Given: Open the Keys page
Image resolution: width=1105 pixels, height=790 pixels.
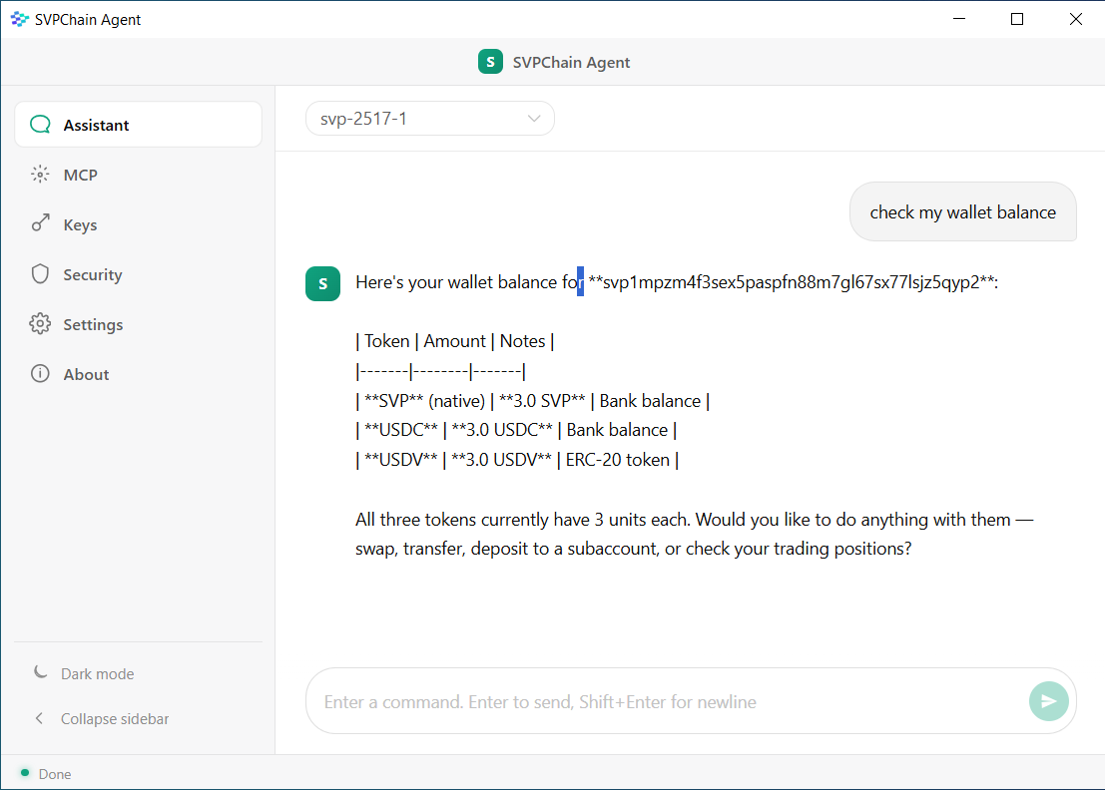Looking at the screenshot, I should point(138,224).
